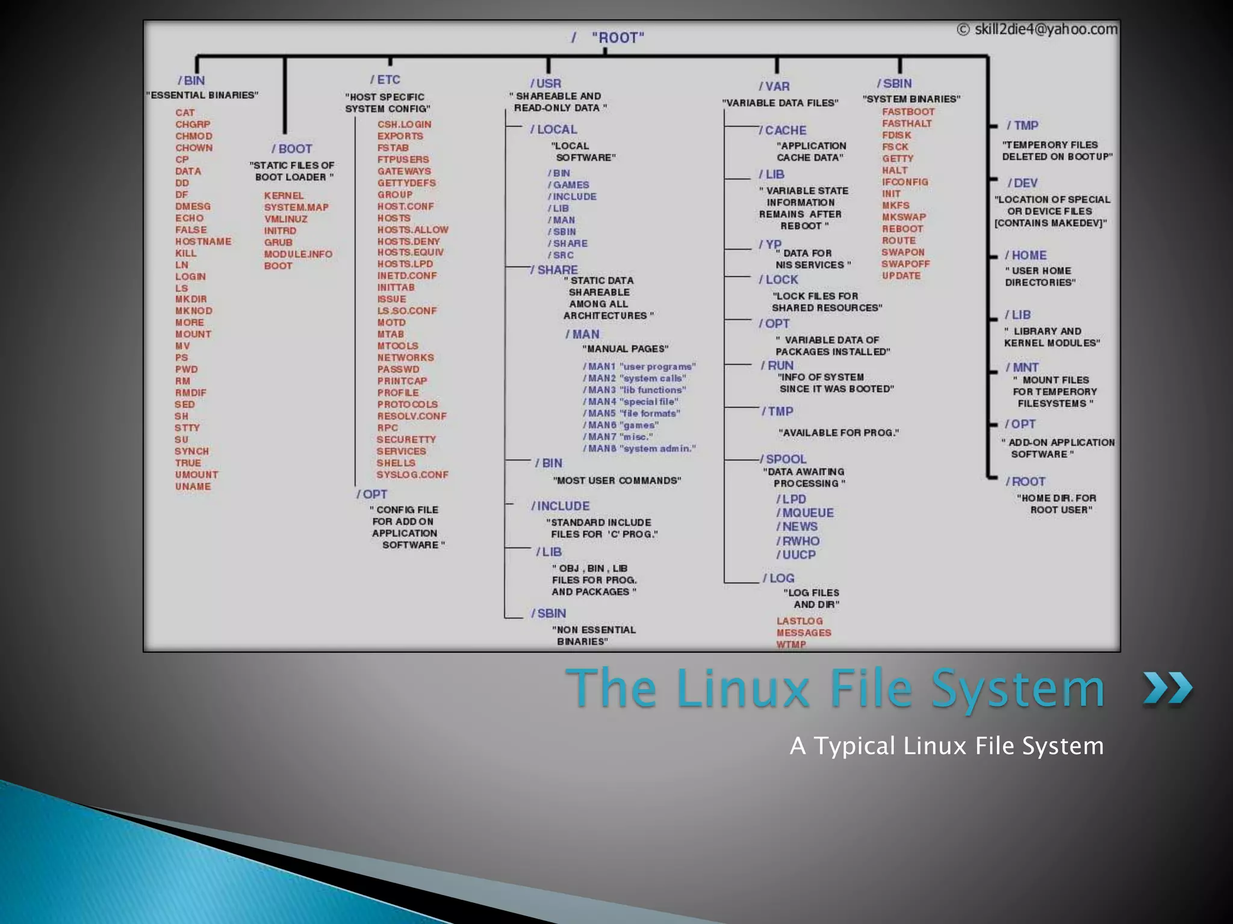The width and height of the screenshot is (1233, 924).
Task: Click the UMOUNT entry under BIN
Action: pos(197,475)
